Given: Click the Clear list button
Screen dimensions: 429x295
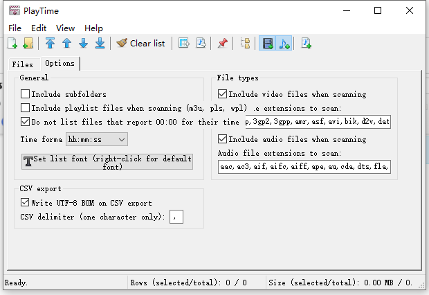Looking at the screenshot, I should [x=140, y=43].
